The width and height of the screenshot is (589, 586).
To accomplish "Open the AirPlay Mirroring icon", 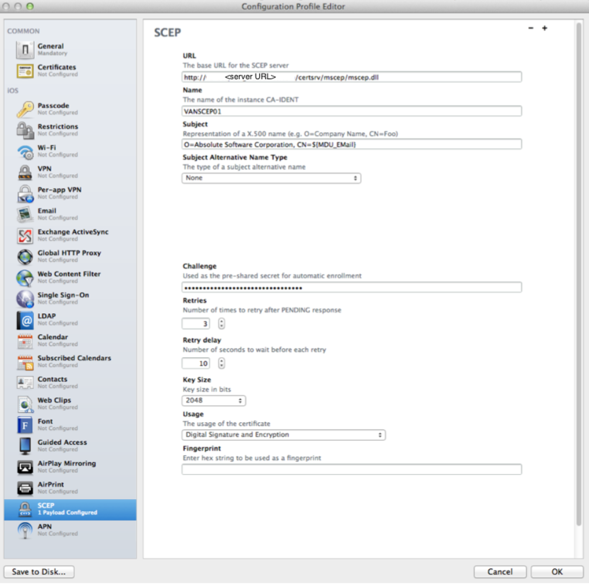I will pos(25,467).
